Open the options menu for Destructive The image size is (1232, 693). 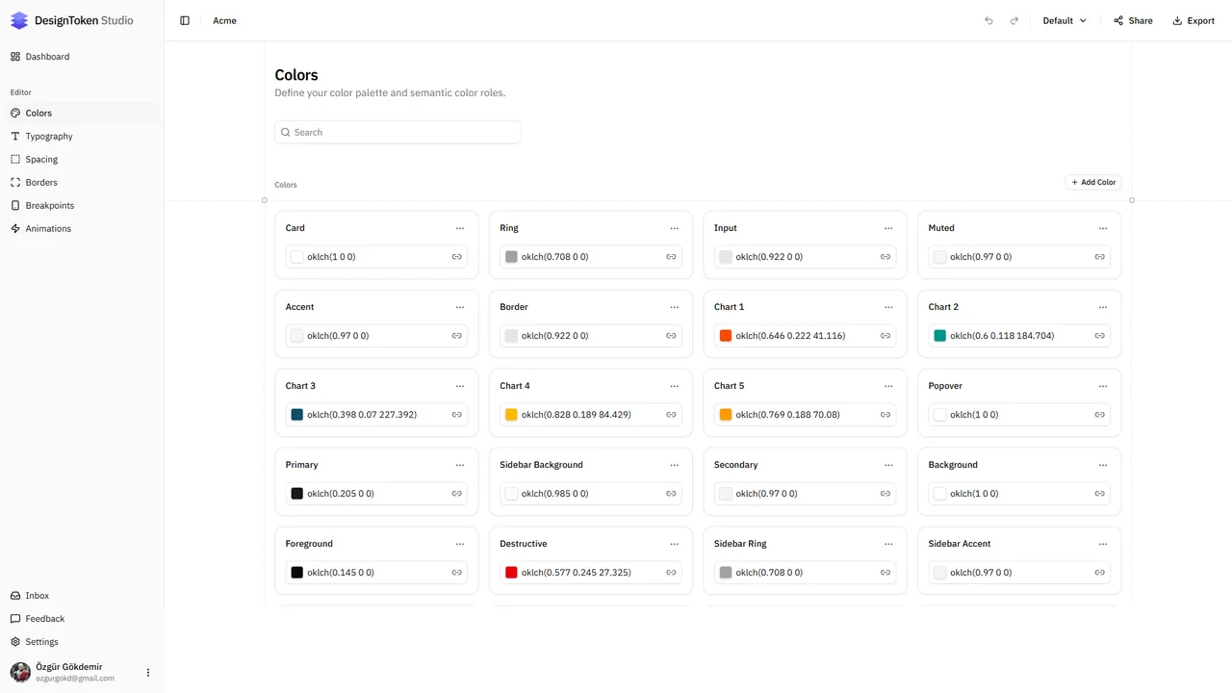click(674, 544)
